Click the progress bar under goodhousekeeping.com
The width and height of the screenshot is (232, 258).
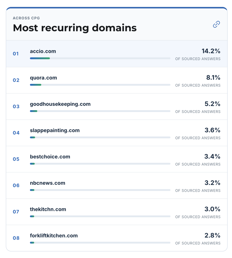(x=100, y=111)
